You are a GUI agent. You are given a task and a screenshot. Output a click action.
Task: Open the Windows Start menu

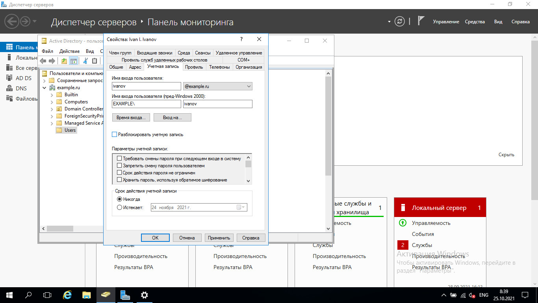(x=9, y=295)
